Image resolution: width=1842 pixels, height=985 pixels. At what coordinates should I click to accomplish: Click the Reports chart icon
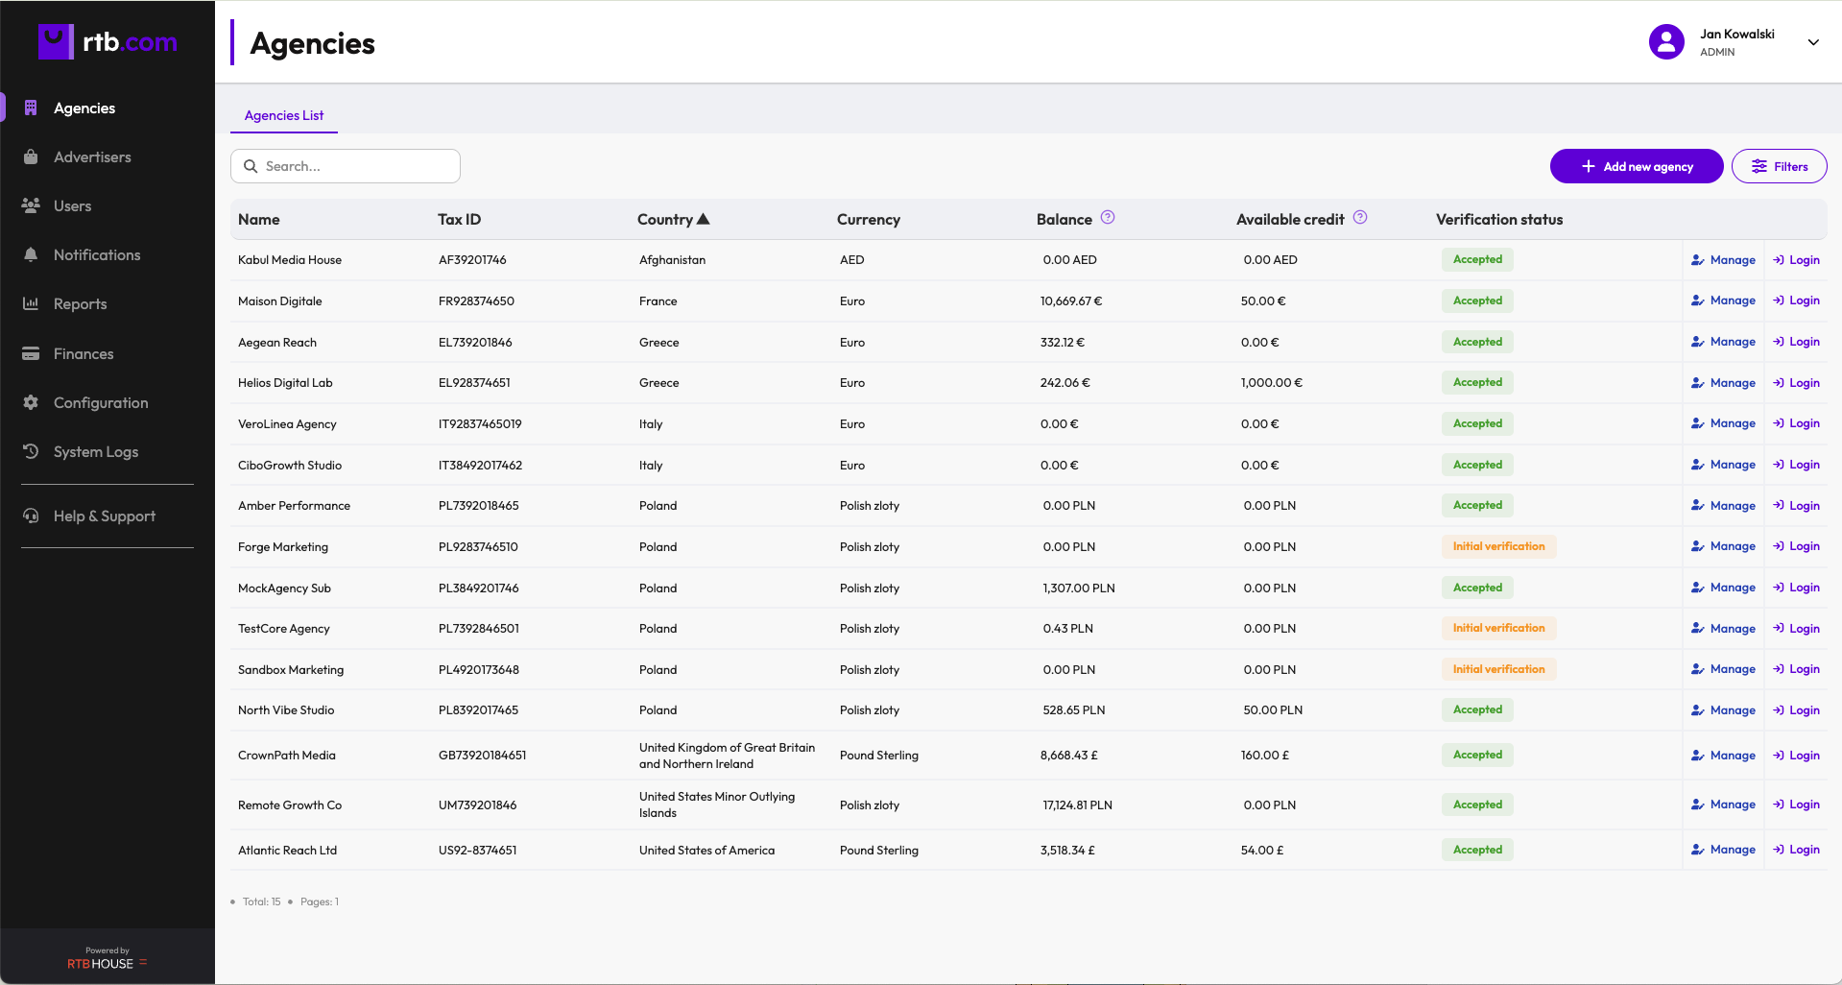click(31, 303)
